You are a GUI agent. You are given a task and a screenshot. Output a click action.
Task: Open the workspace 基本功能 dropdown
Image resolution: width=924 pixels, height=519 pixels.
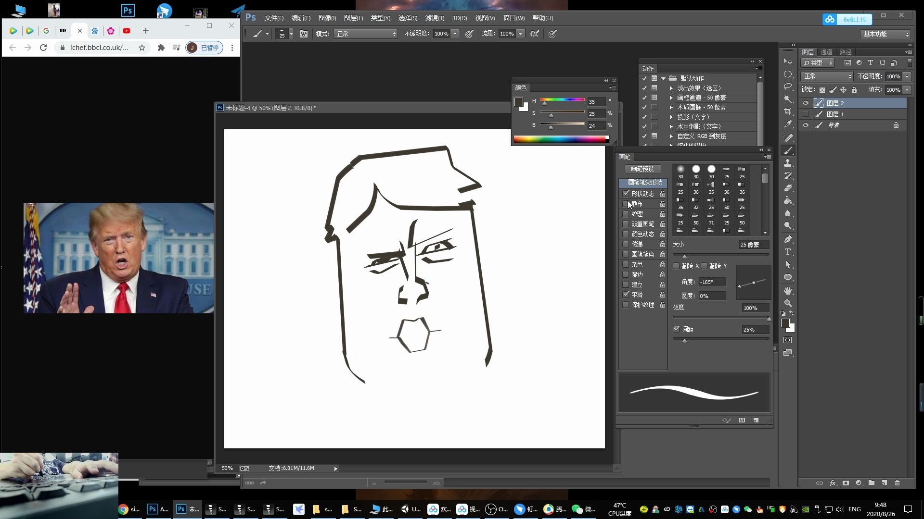[x=885, y=34]
